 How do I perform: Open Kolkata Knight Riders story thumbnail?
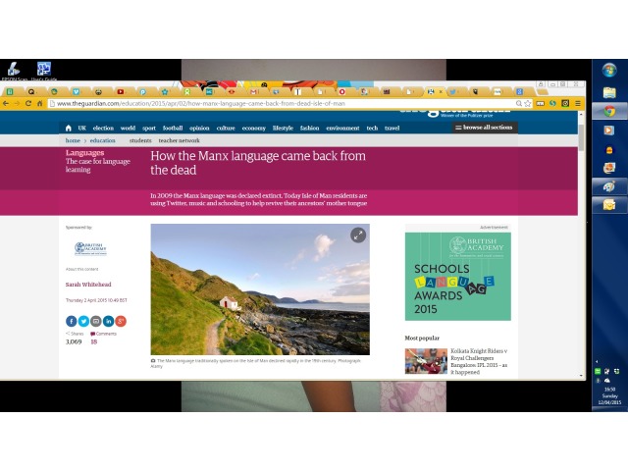(x=426, y=361)
